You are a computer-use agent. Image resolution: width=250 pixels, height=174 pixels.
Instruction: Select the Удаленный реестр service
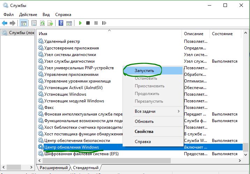coord(62,41)
